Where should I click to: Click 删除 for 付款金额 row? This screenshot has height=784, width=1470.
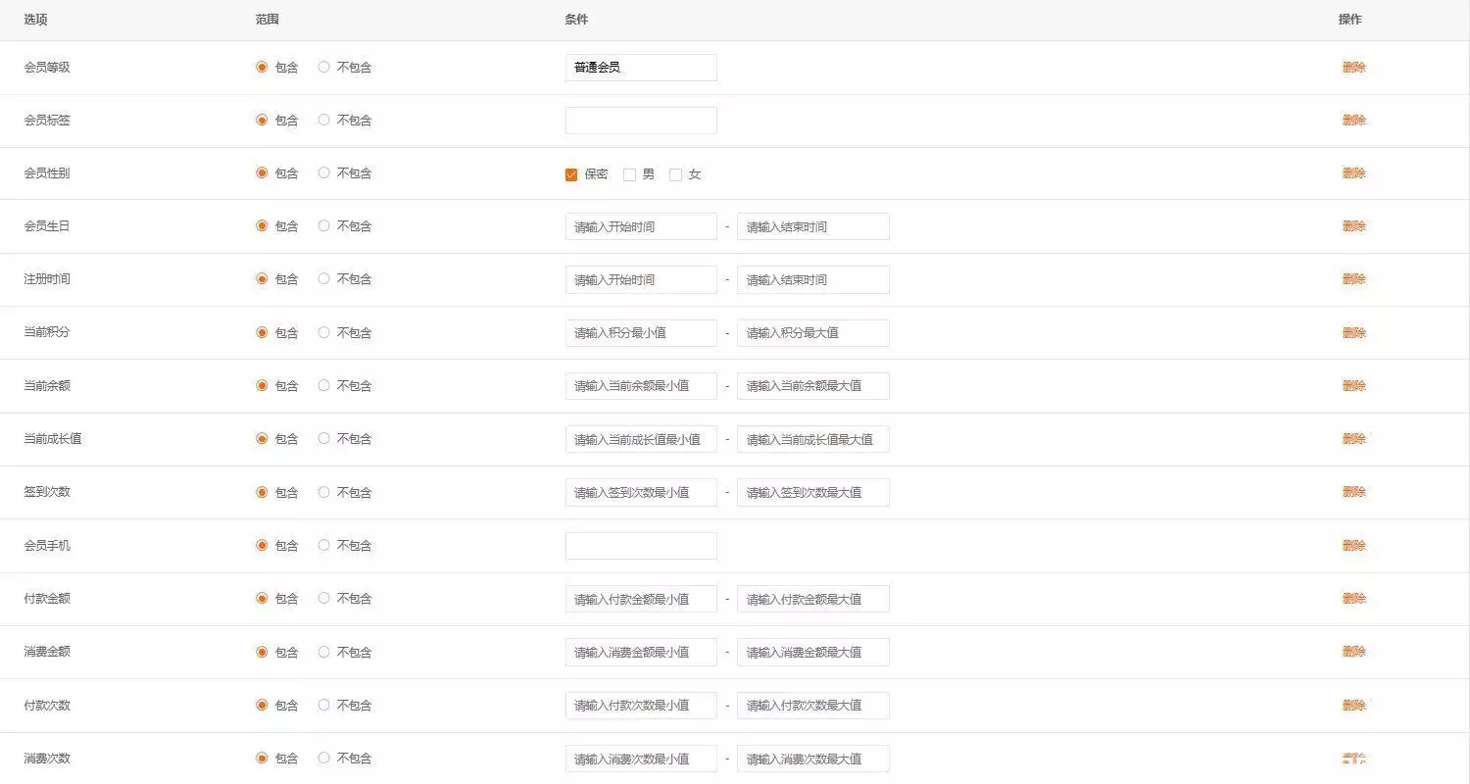pos(1353,598)
